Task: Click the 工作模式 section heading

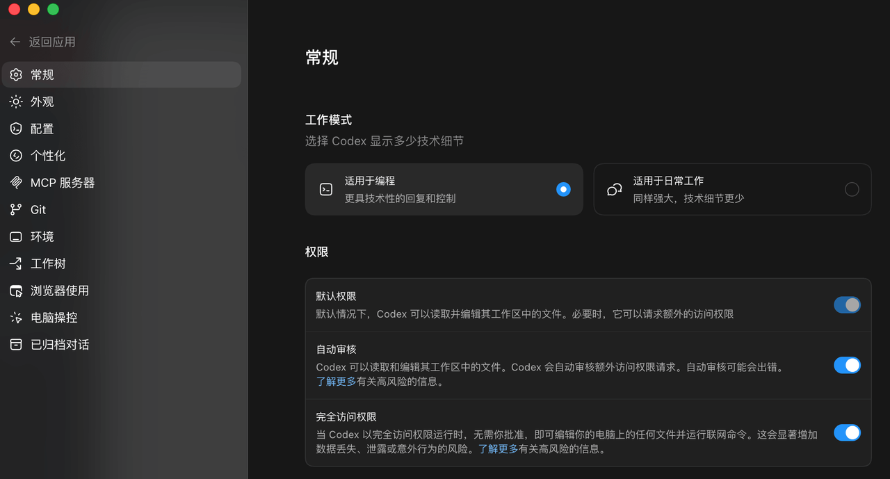Action: [328, 120]
